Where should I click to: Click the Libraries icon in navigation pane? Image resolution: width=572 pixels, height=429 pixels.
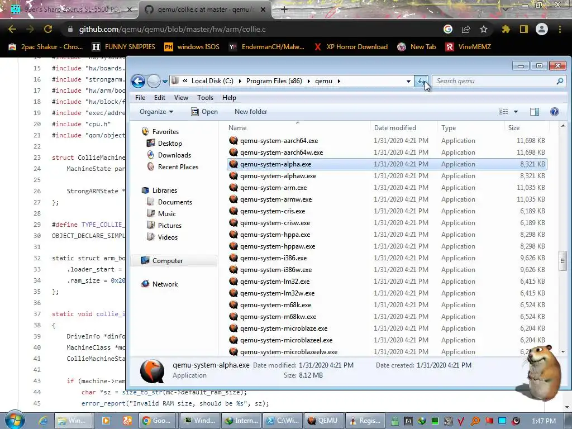coord(145,190)
